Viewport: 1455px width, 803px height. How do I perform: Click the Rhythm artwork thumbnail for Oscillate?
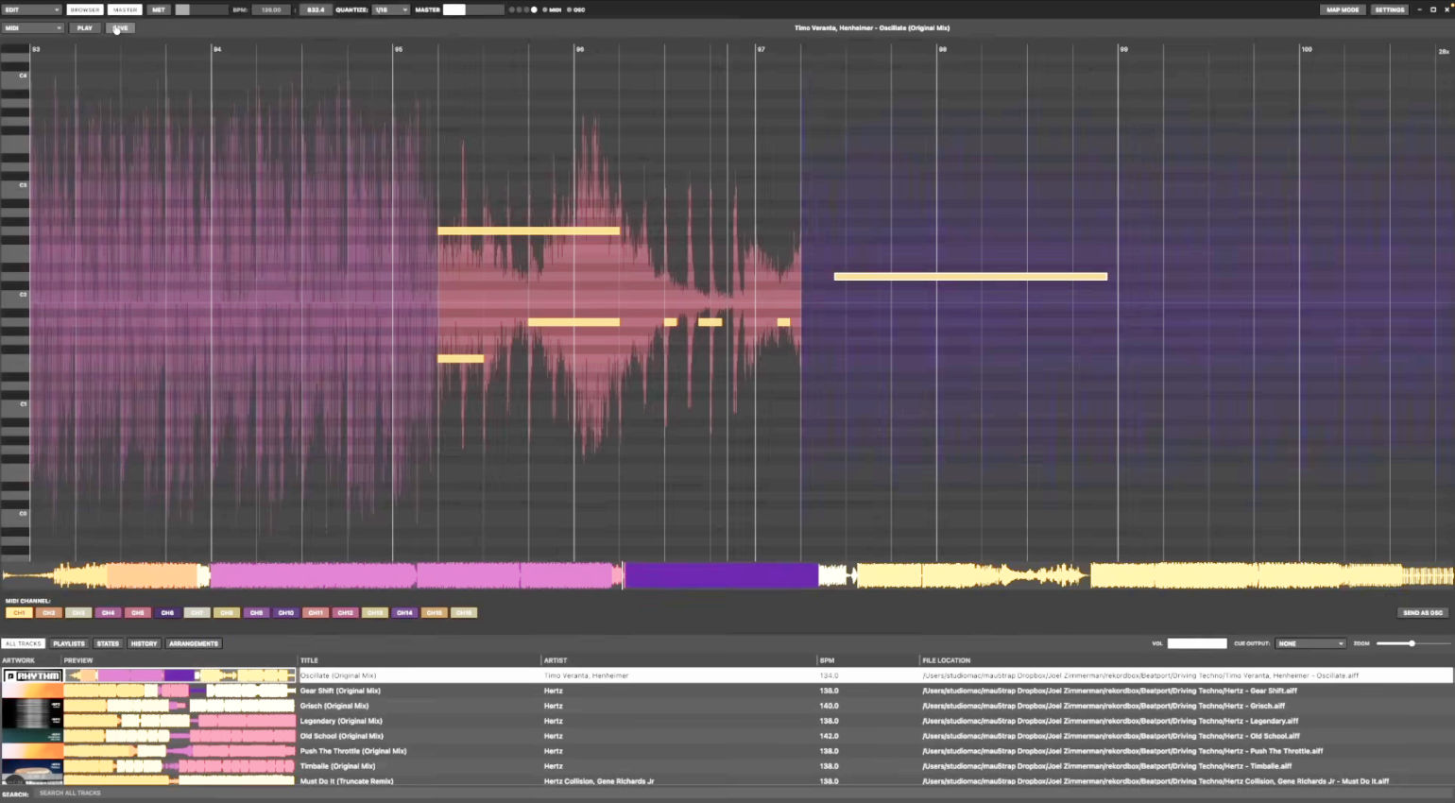click(x=32, y=675)
